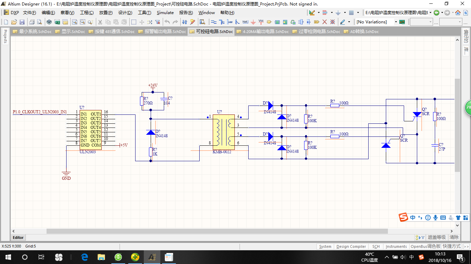Viewport: 471px width, 264px height.
Task: Activate the move selection cross icon
Action: [142, 22]
